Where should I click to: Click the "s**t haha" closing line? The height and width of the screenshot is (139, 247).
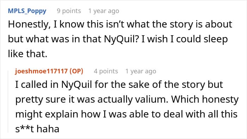coord(37,129)
